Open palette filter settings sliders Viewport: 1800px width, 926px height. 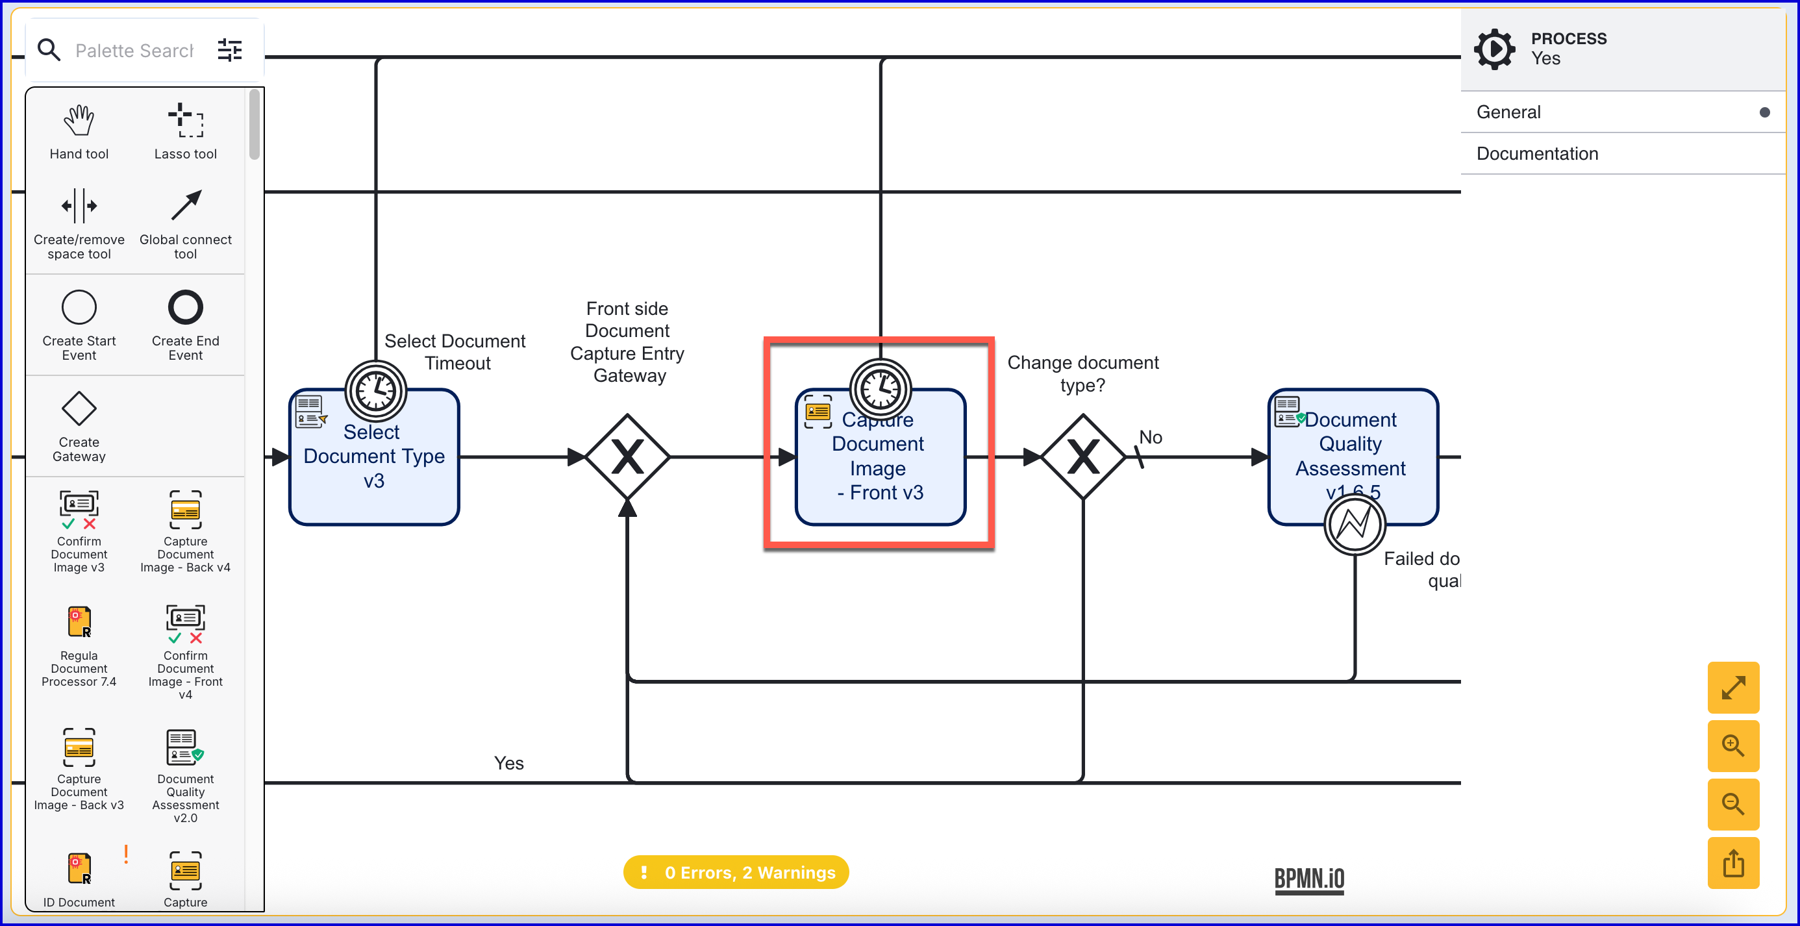click(x=229, y=50)
